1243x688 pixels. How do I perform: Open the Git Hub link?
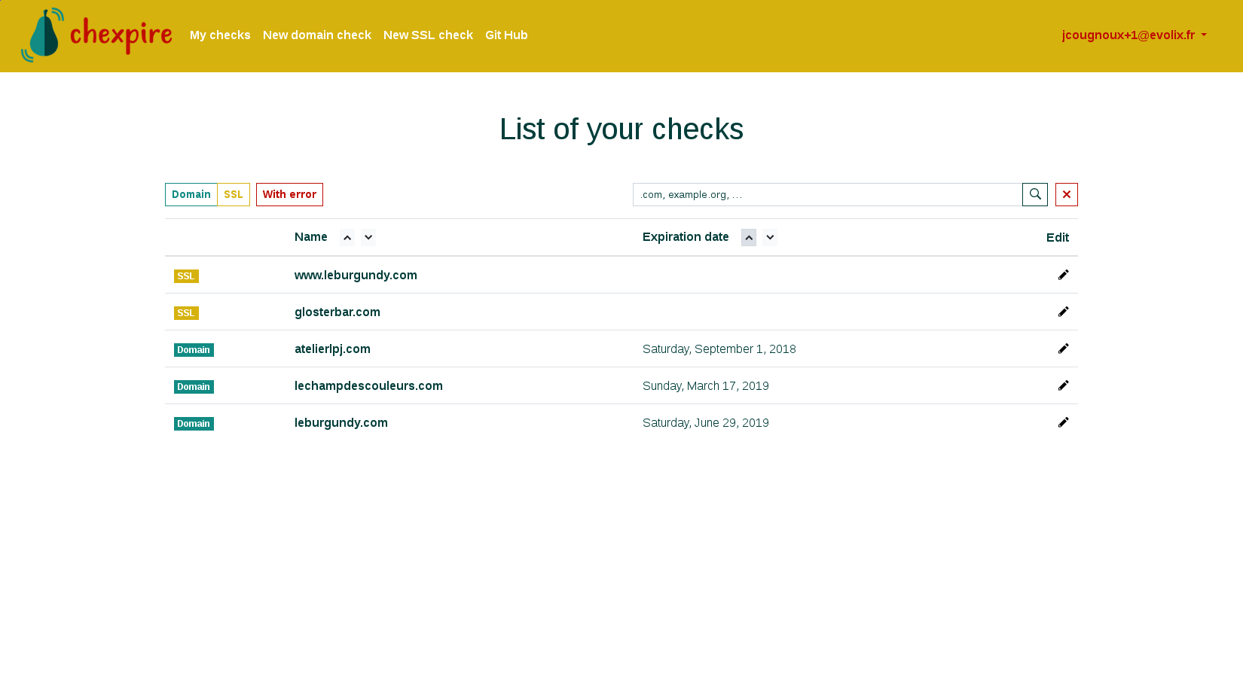pos(506,35)
